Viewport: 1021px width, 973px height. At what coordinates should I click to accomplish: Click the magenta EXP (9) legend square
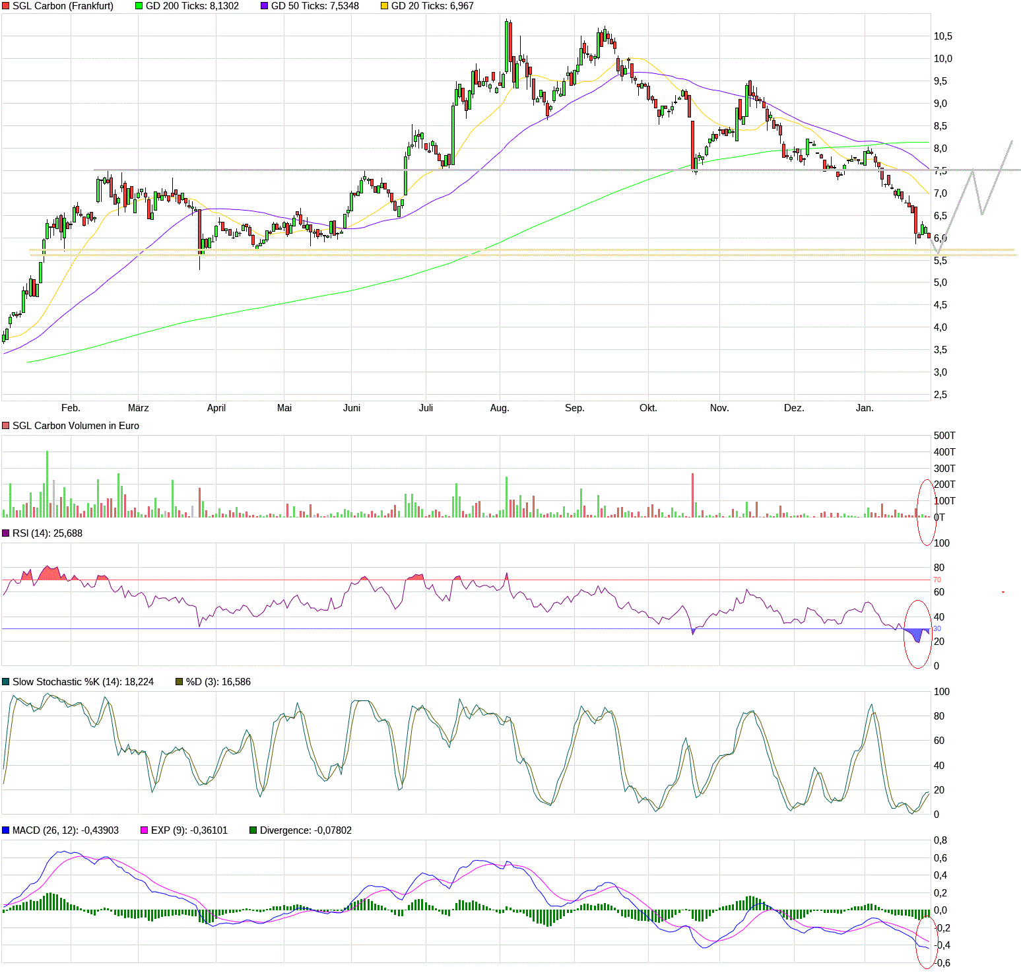(144, 830)
